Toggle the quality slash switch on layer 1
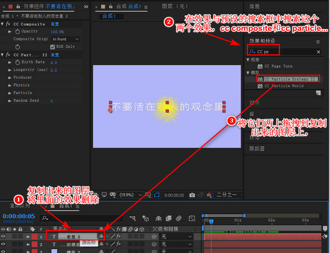The width and height of the screenshot is (330, 253). (113, 237)
